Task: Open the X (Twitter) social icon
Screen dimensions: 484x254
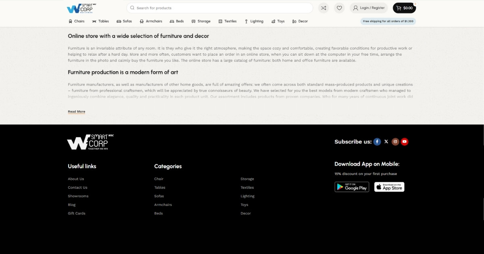Action: pos(386,142)
